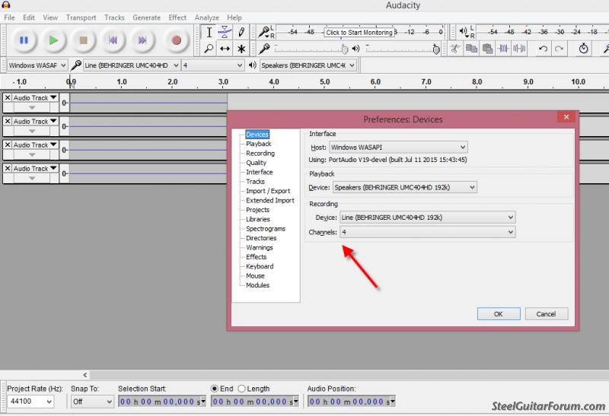Open the Generate menu

pos(146,17)
